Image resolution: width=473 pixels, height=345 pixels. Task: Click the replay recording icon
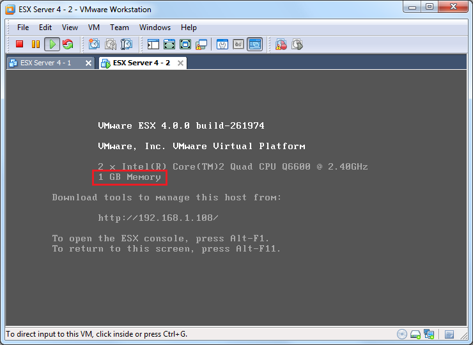pyautogui.click(x=297, y=44)
